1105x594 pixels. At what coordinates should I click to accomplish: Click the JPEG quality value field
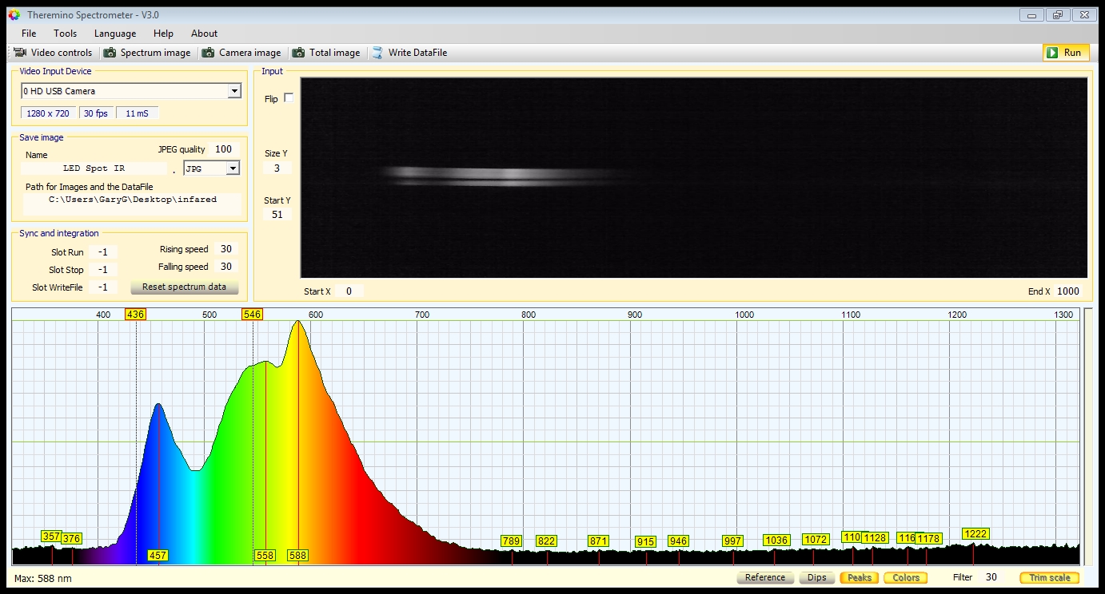point(223,149)
